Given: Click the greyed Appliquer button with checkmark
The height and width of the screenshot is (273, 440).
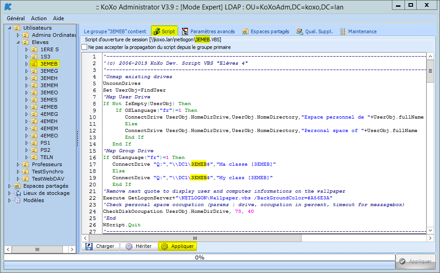Looking at the screenshot, I should 415,261.
